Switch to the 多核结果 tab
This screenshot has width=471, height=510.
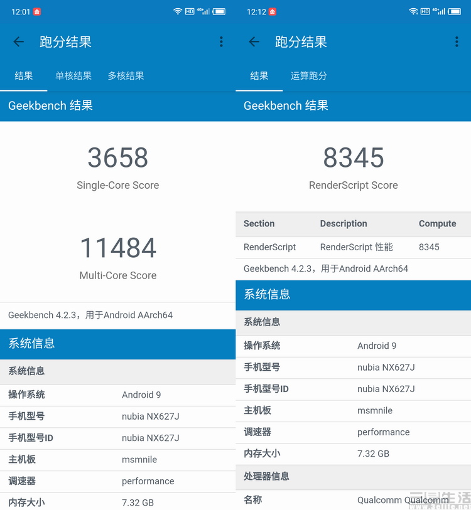click(126, 76)
